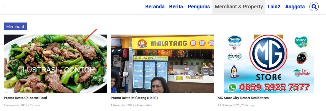This screenshot has width=326, height=111.
Task: Click the WhatsApp icon on the MG banner
Action: [x=232, y=87]
